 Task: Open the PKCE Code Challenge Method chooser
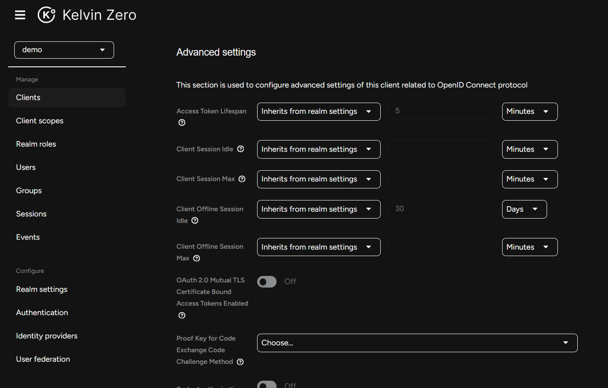coord(417,343)
